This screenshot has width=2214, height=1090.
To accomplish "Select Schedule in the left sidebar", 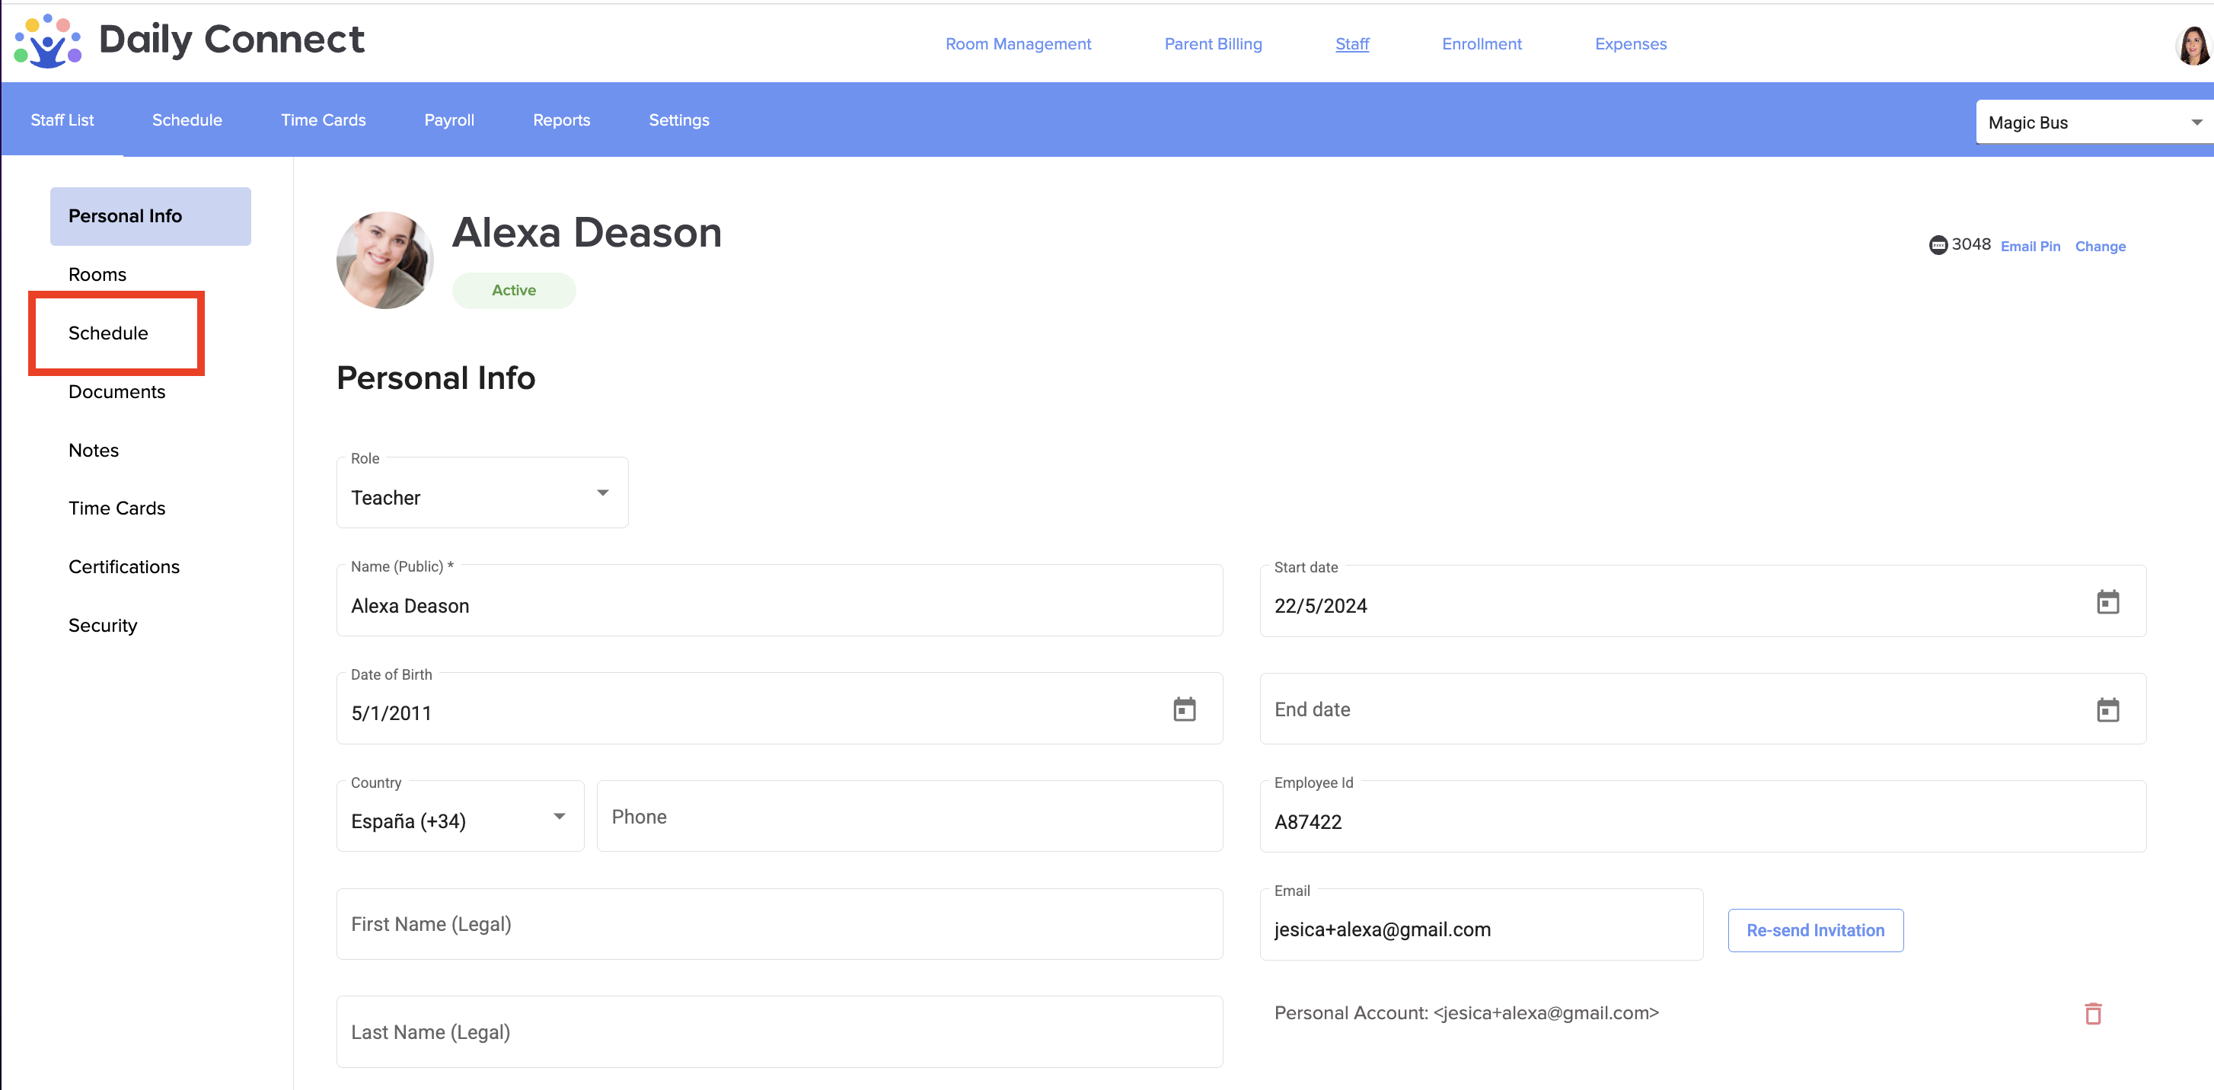I will pos(108,333).
